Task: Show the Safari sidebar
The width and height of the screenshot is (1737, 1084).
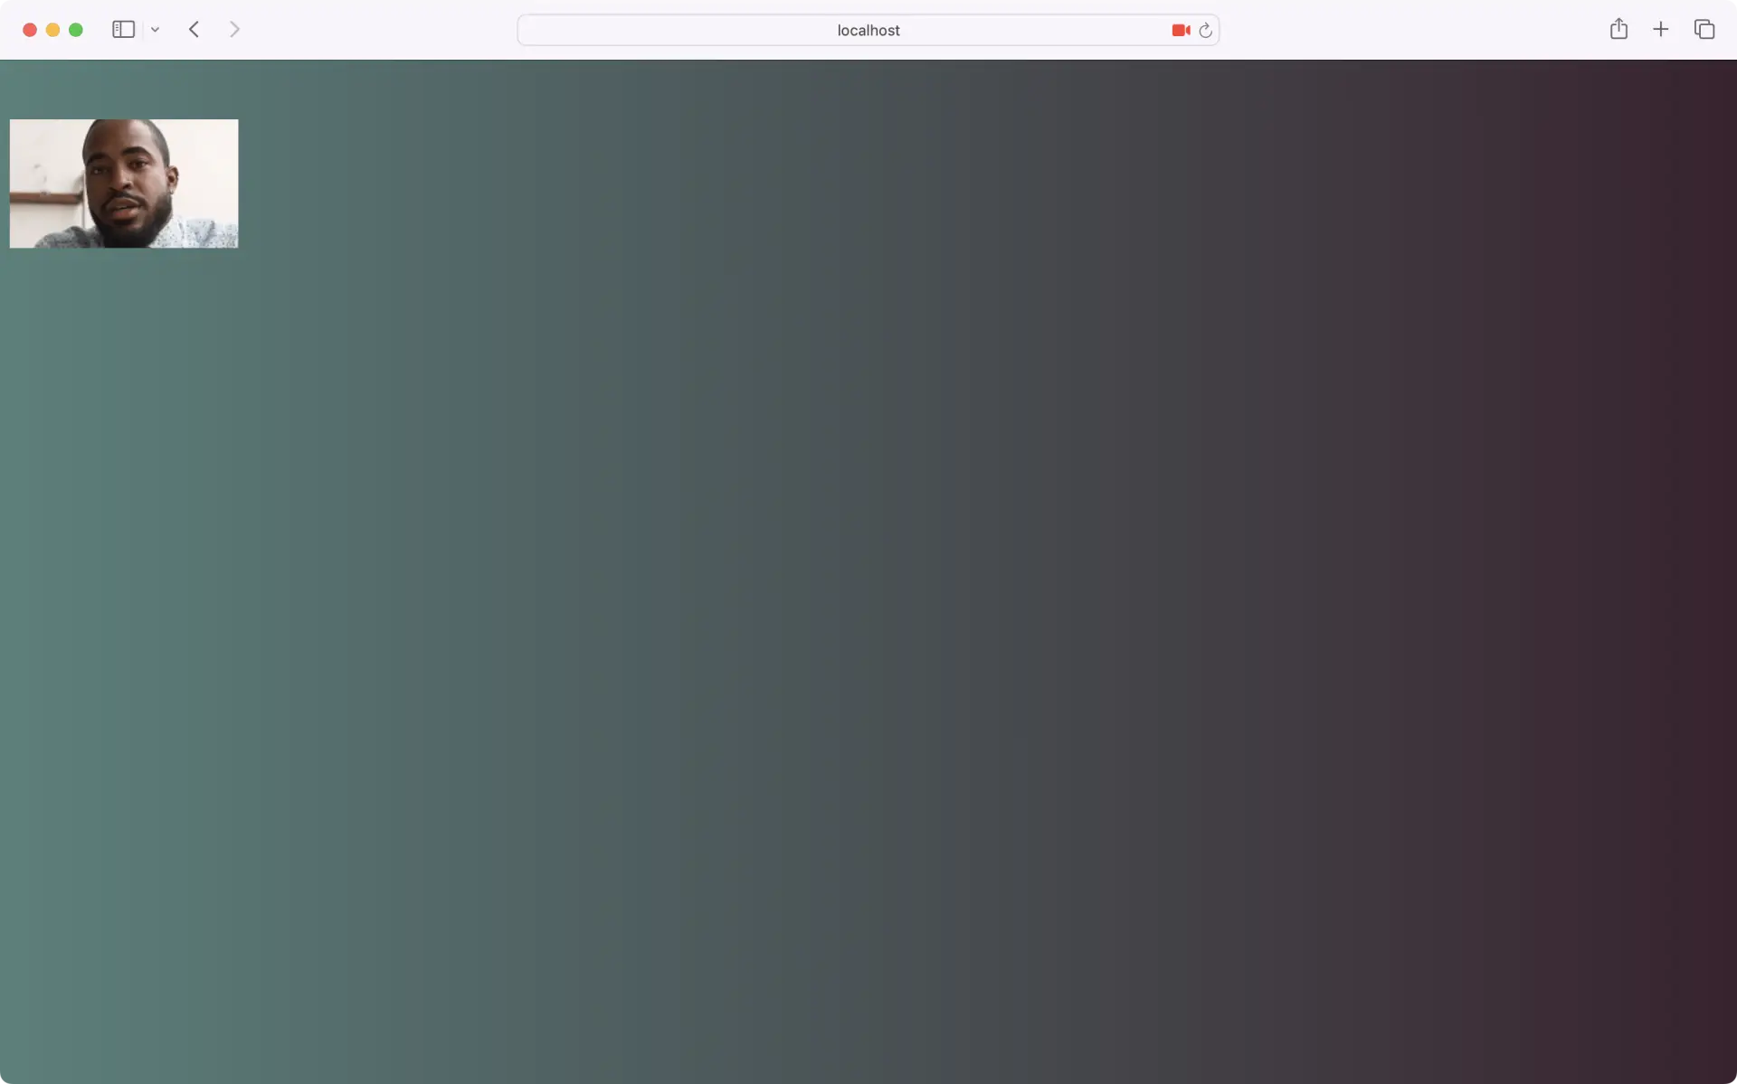Action: click(x=123, y=30)
